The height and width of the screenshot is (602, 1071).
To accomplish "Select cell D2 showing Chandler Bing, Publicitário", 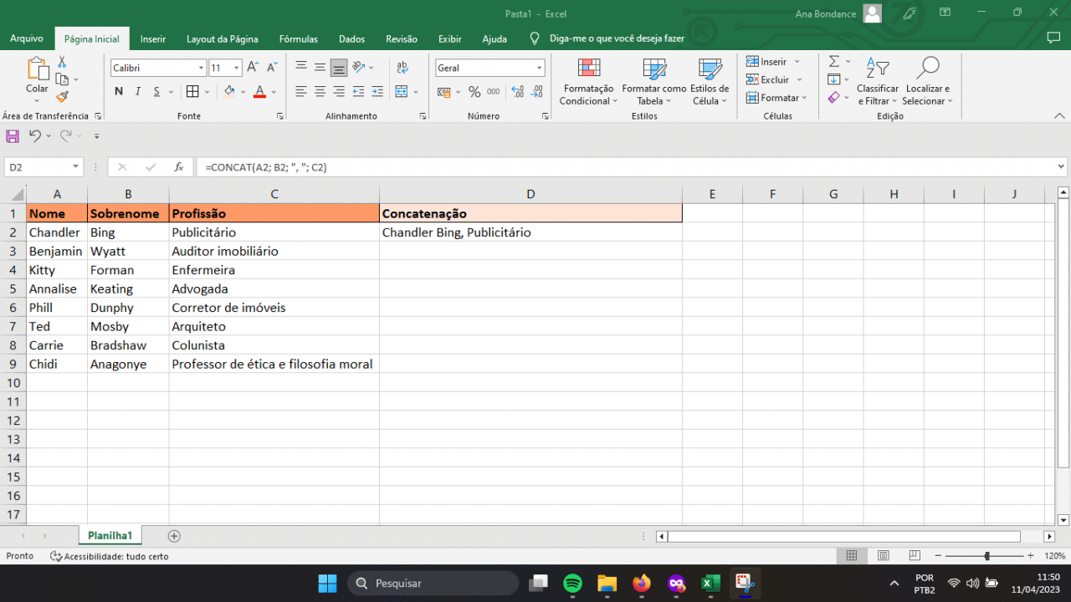I will pyautogui.click(x=530, y=232).
